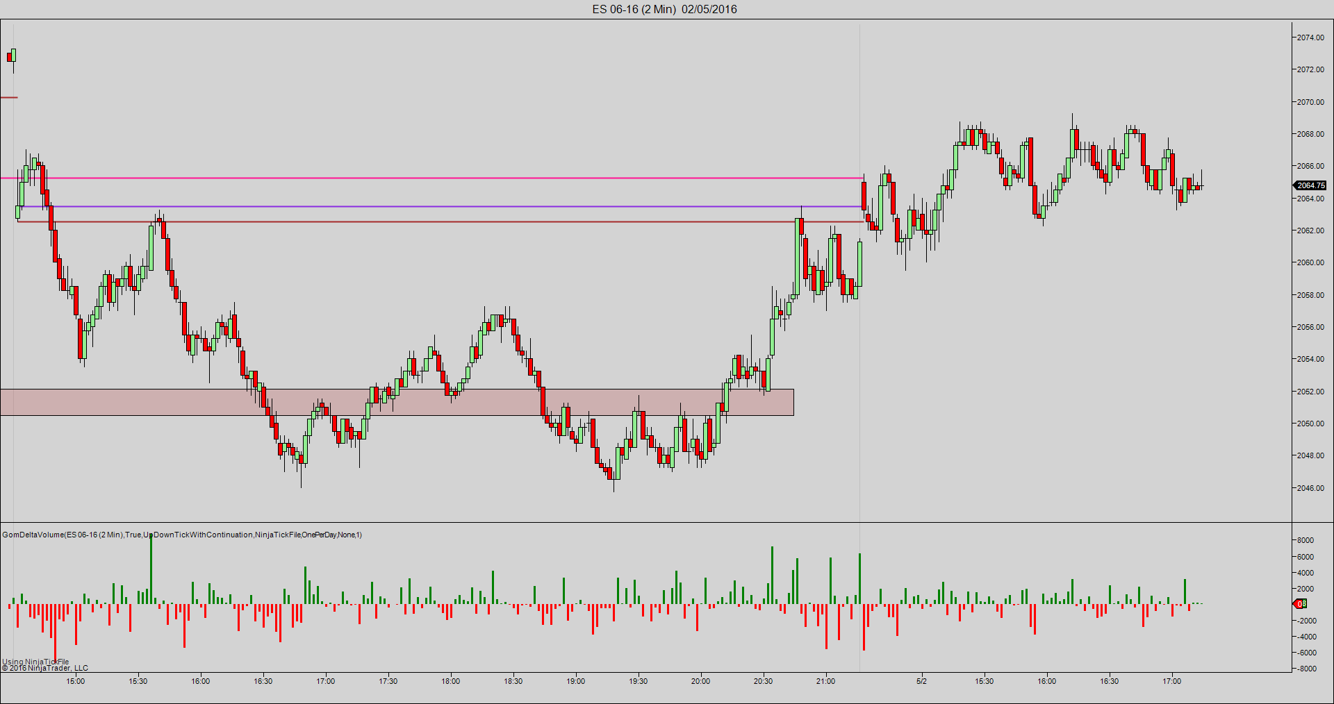Click the 2058.00 price axis label

1310,295
